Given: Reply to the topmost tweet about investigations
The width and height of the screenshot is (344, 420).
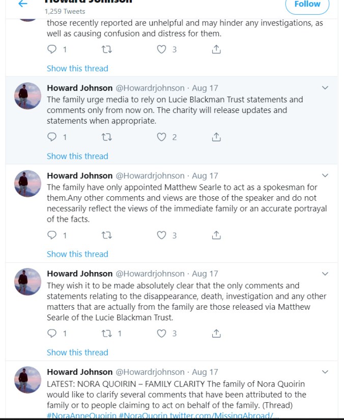Looking at the screenshot, I should click(x=52, y=49).
